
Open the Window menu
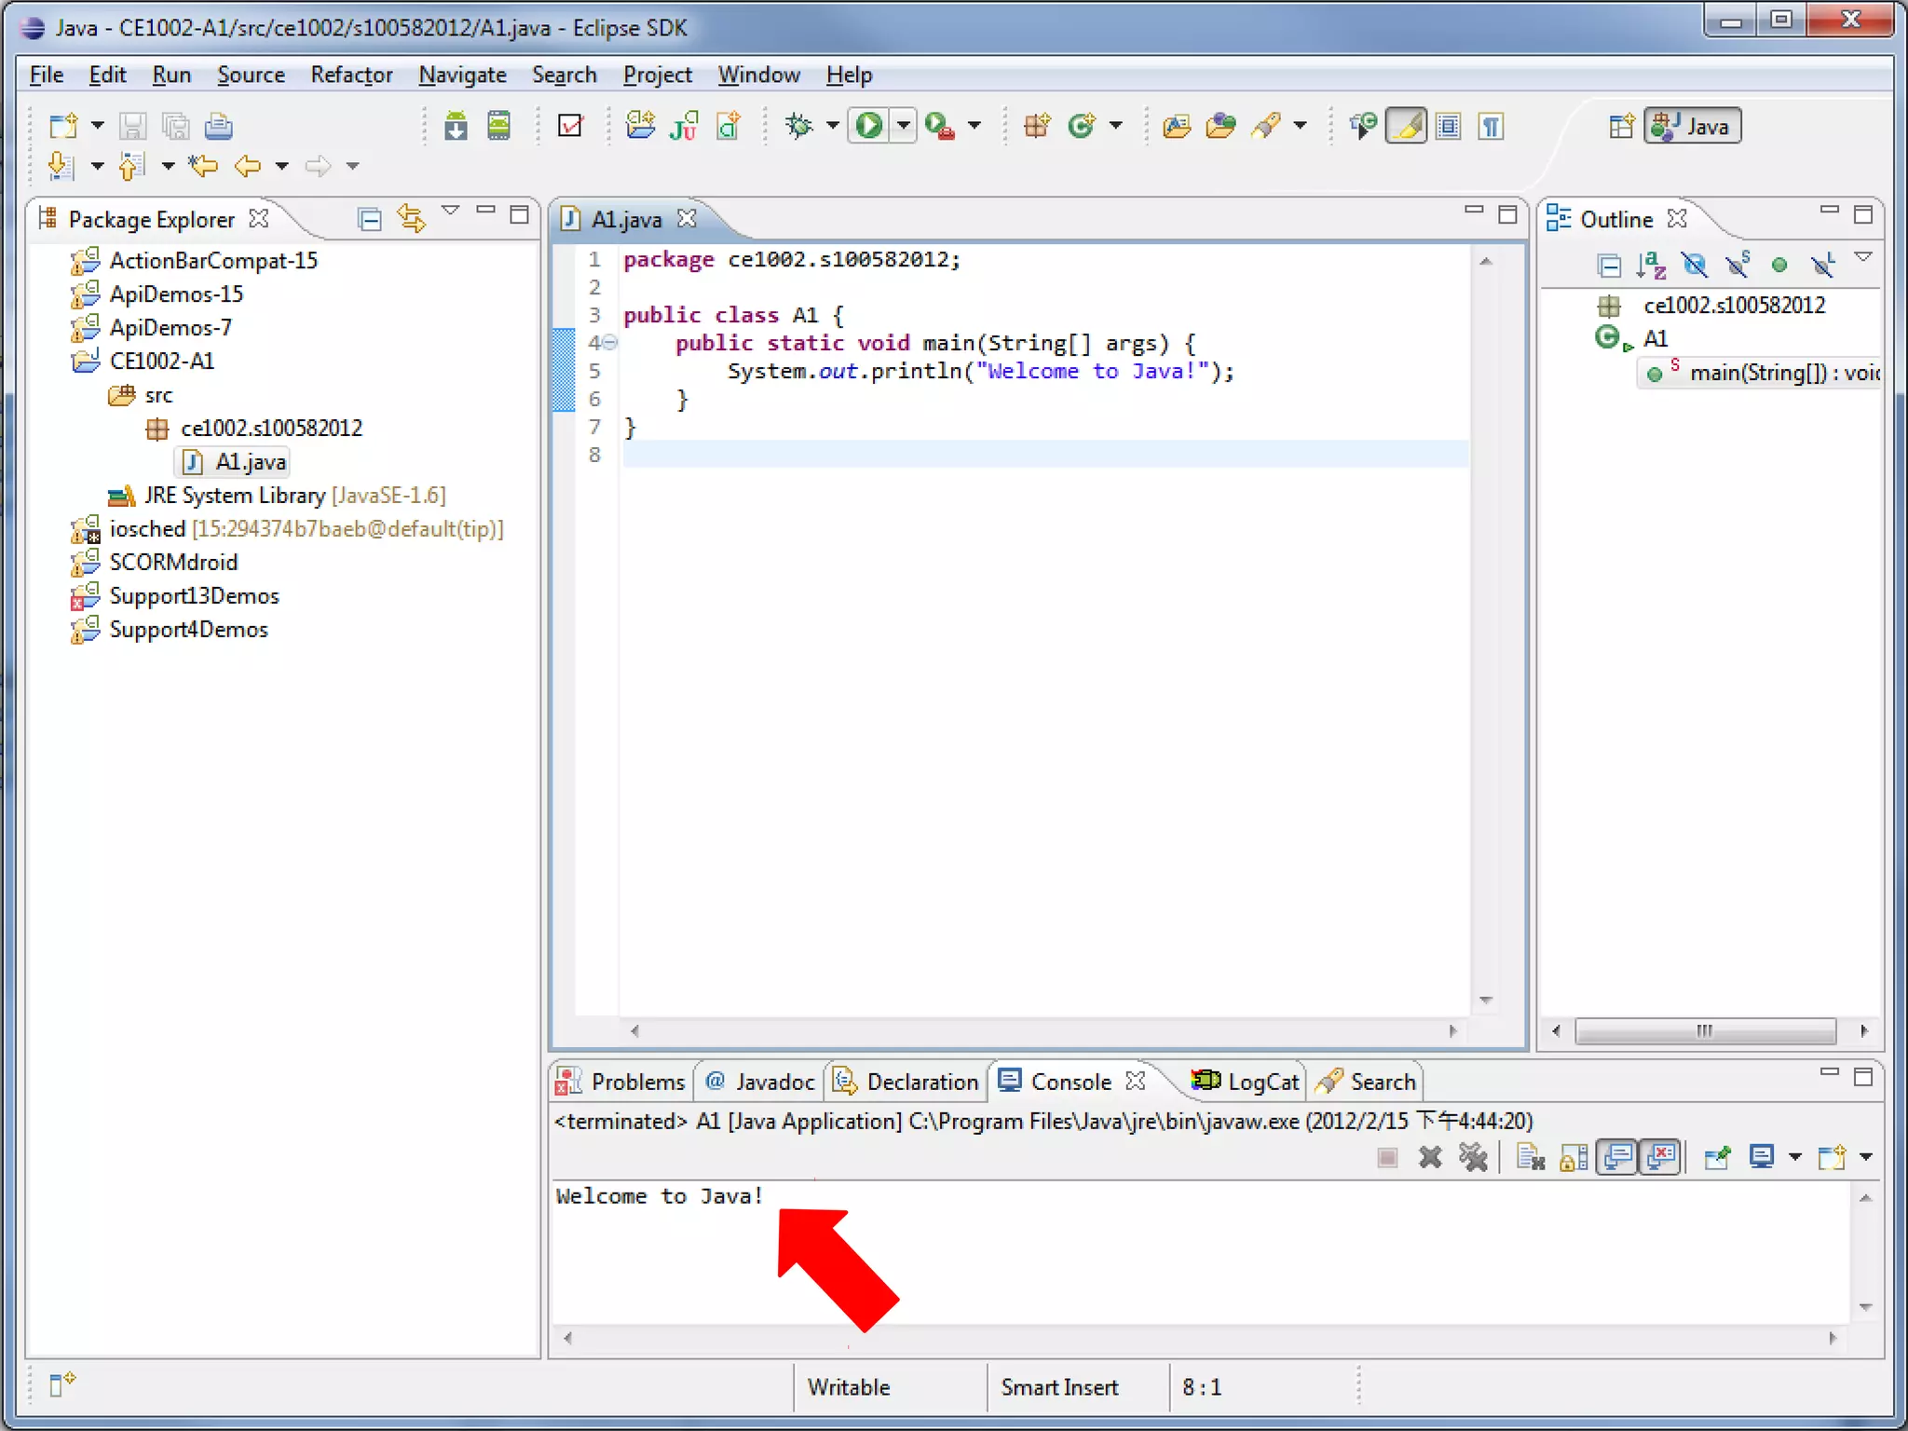pos(758,75)
